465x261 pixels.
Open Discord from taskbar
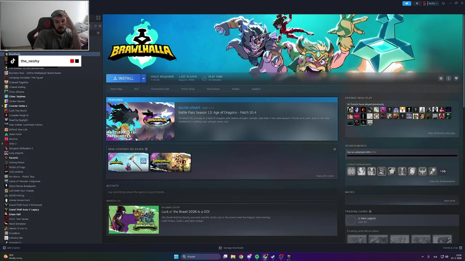pos(249,257)
